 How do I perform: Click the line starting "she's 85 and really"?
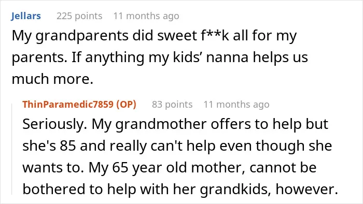coord(177,146)
